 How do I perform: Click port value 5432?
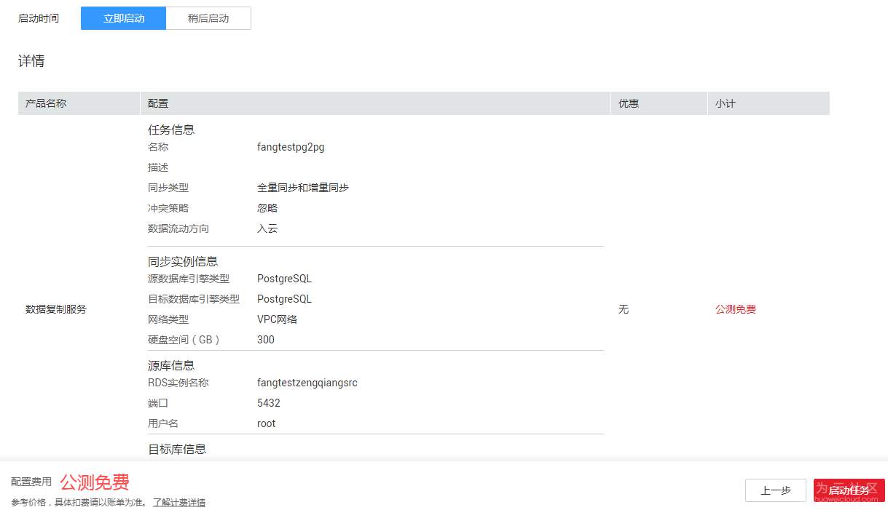[x=269, y=403]
